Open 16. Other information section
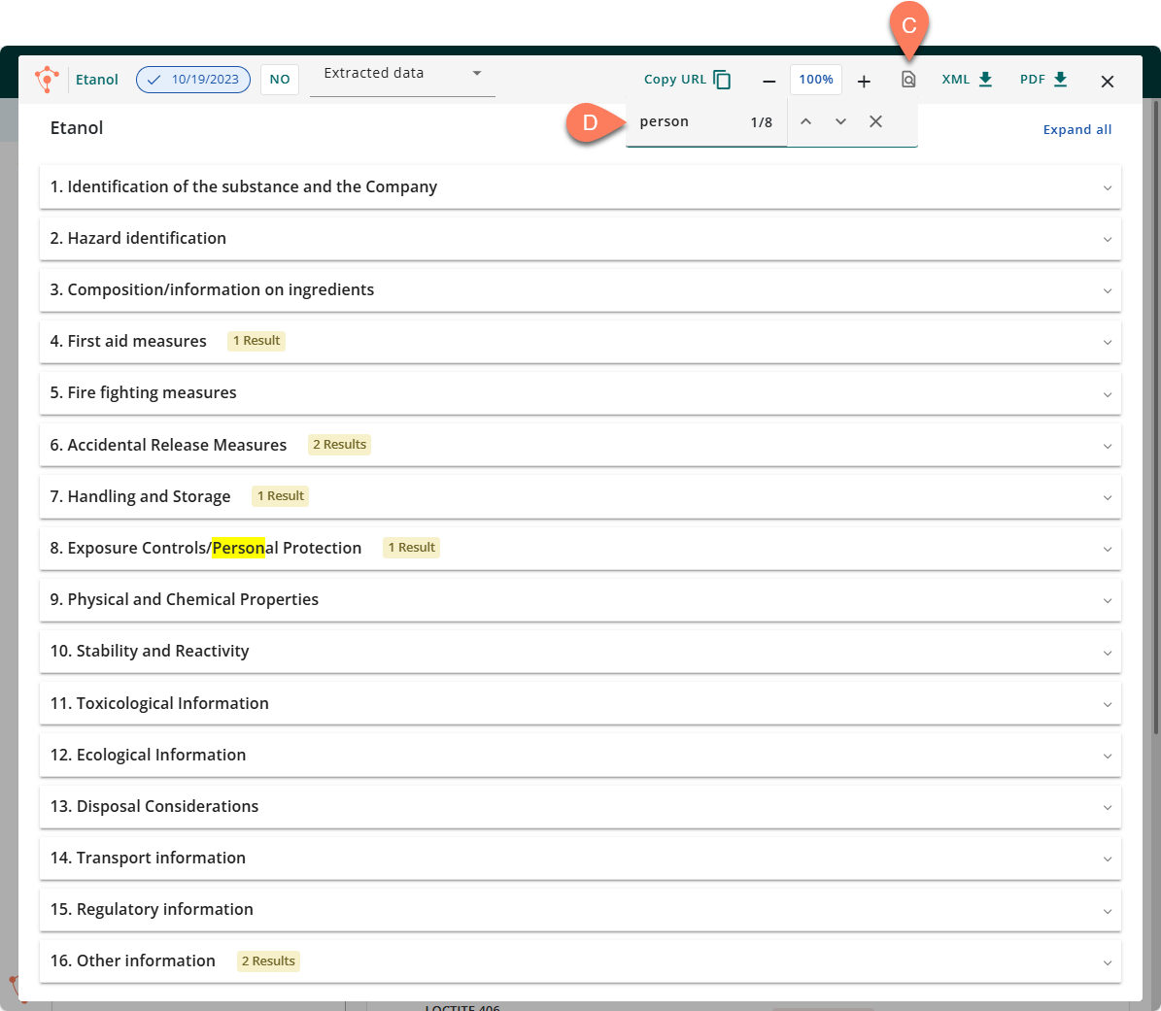Image resolution: width=1161 pixels, height=1011 pixels. point(579,960)
